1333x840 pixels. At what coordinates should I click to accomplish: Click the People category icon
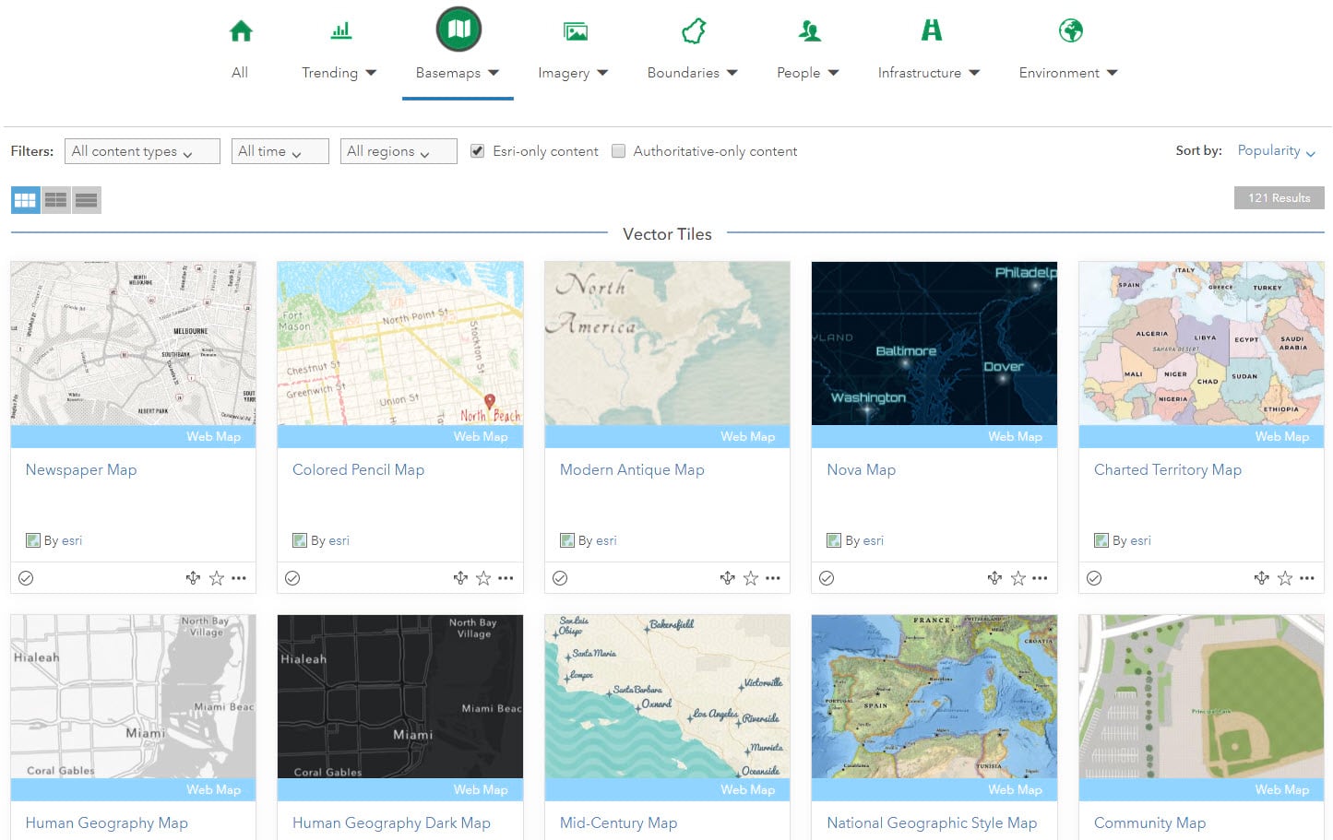[x=809, y=30]
